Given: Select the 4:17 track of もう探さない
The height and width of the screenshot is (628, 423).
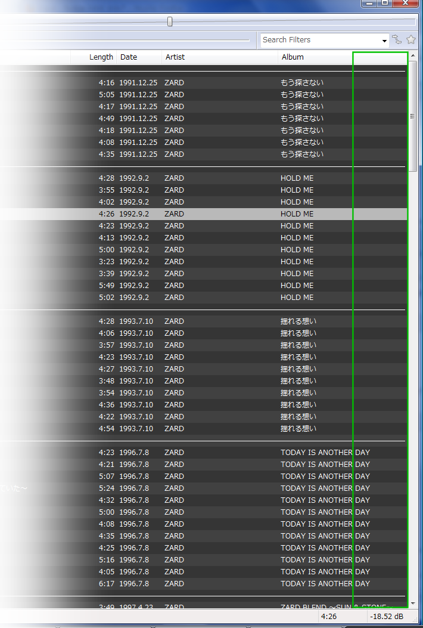Looking at the screenshot, I should [x=203, y=107].
